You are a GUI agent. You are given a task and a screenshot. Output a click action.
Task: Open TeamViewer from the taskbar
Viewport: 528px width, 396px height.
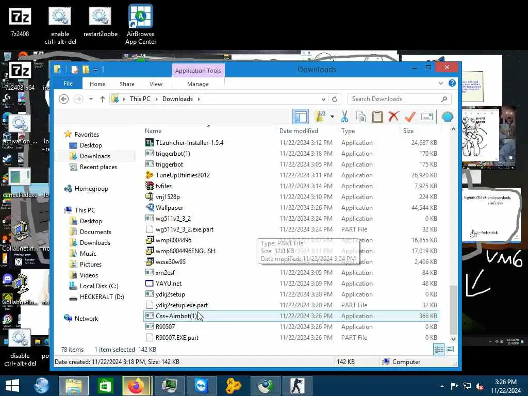click(x=202, y=386)
